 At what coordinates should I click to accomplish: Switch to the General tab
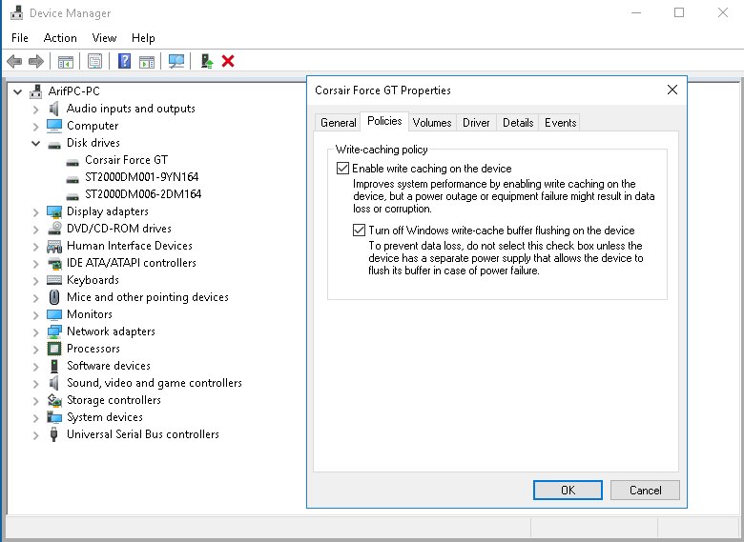tap(339, 123)
